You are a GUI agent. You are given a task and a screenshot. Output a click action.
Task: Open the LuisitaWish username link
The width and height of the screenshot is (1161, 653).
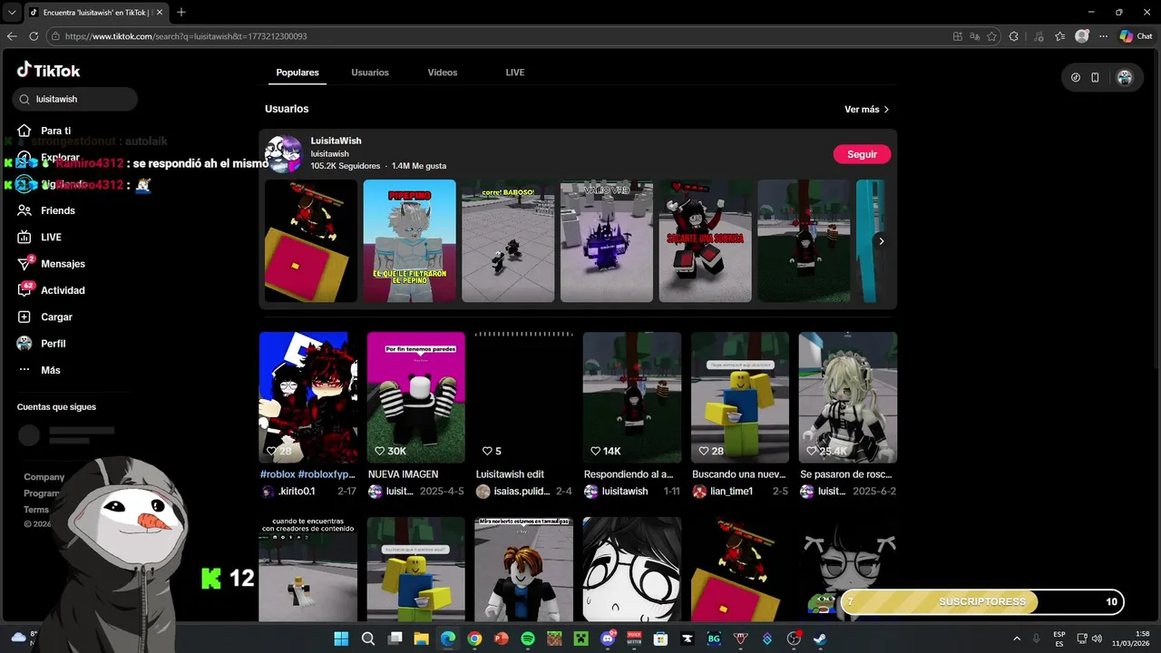pos(330,154)
